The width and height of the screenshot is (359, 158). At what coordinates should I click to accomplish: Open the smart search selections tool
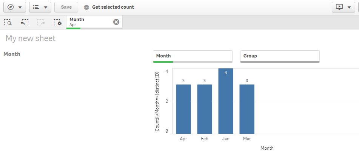click(x=8, y=23)
